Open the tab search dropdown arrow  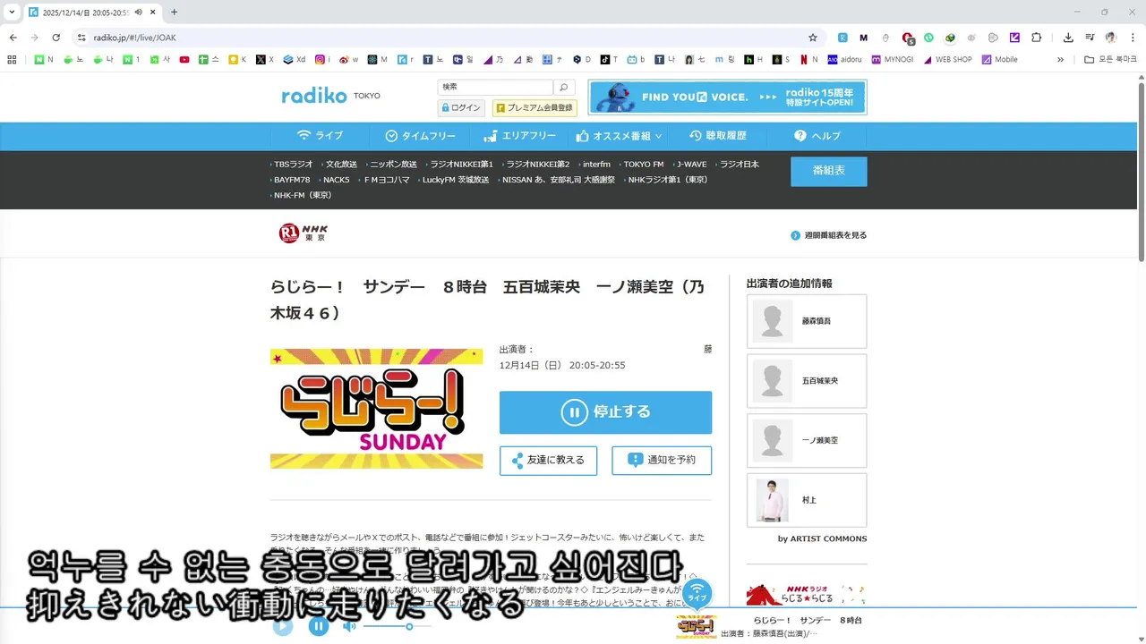pyautogui.click(x=12, y=12)
